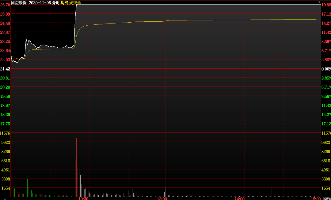
Task: Open the 操作 menu at bottom right
Action: 327,198
